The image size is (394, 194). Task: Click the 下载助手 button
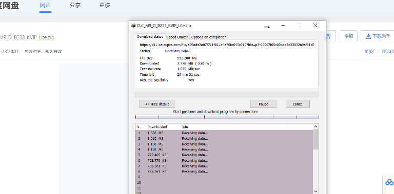tap(378, 36)
